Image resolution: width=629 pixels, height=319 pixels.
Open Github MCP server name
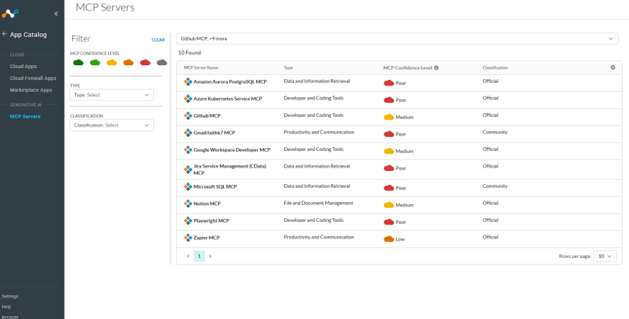click(207, 116)
